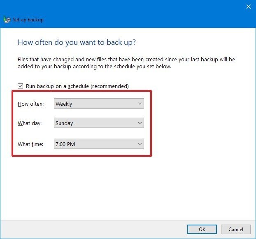256x239 pixels.
Task: Click the chevron arrow beside Weekly
Action: (140, 104)
